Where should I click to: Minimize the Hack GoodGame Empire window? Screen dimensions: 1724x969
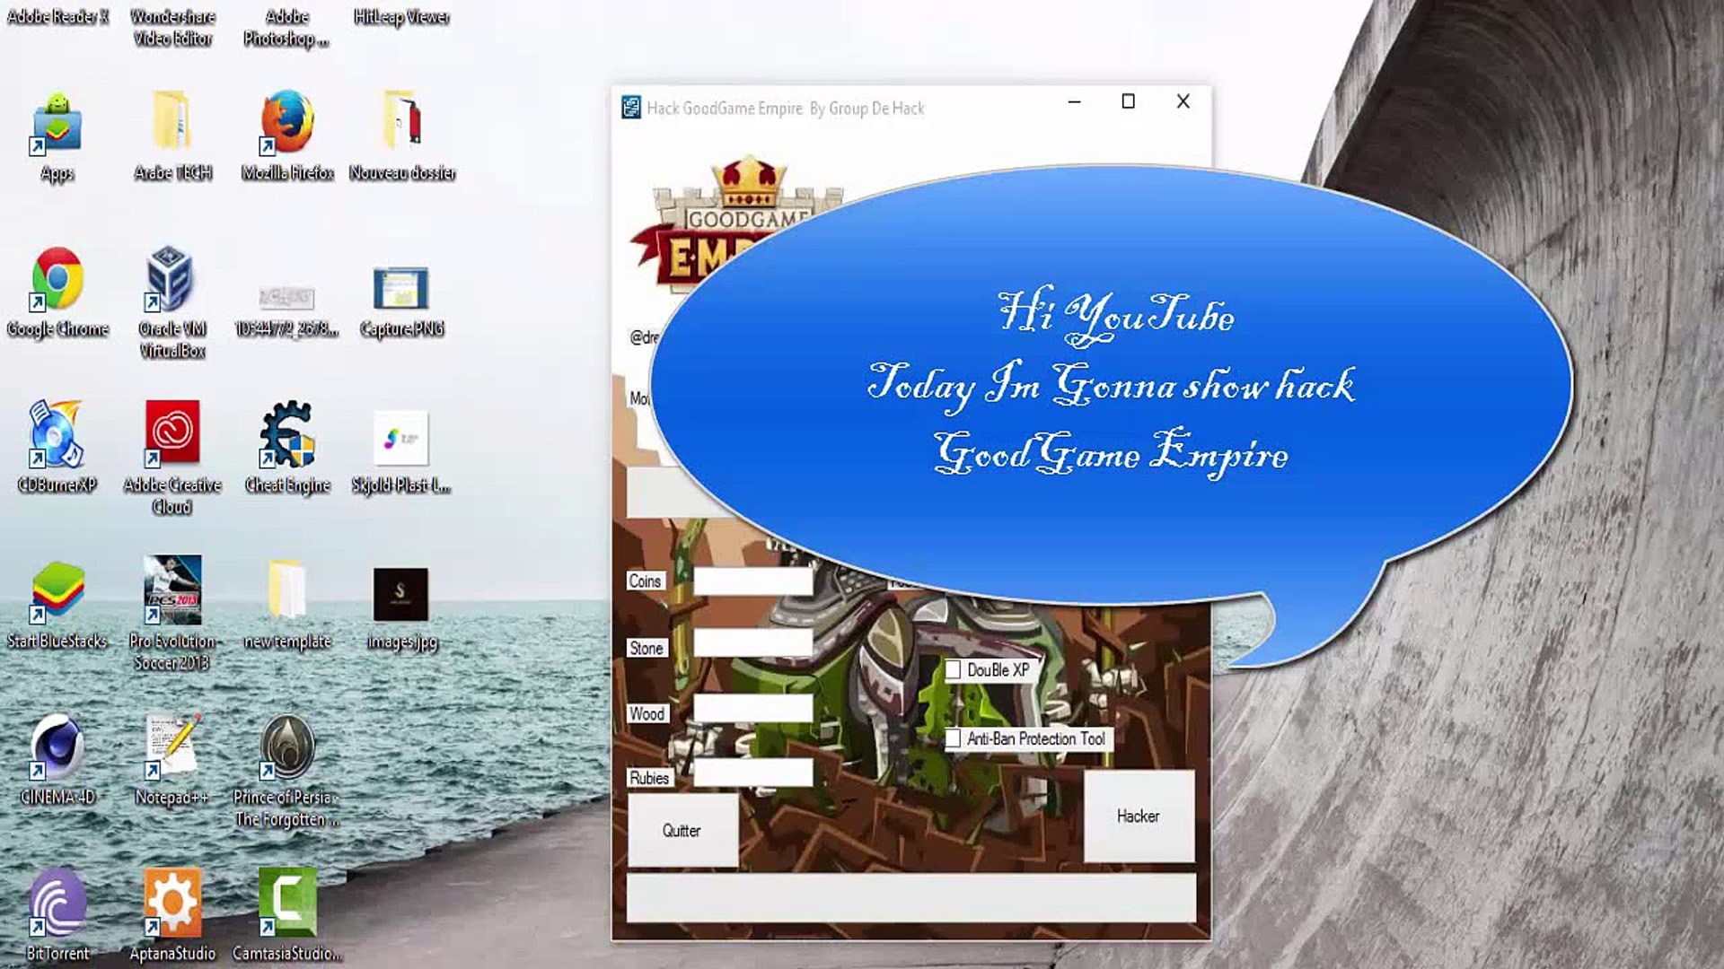point(1074,102)
